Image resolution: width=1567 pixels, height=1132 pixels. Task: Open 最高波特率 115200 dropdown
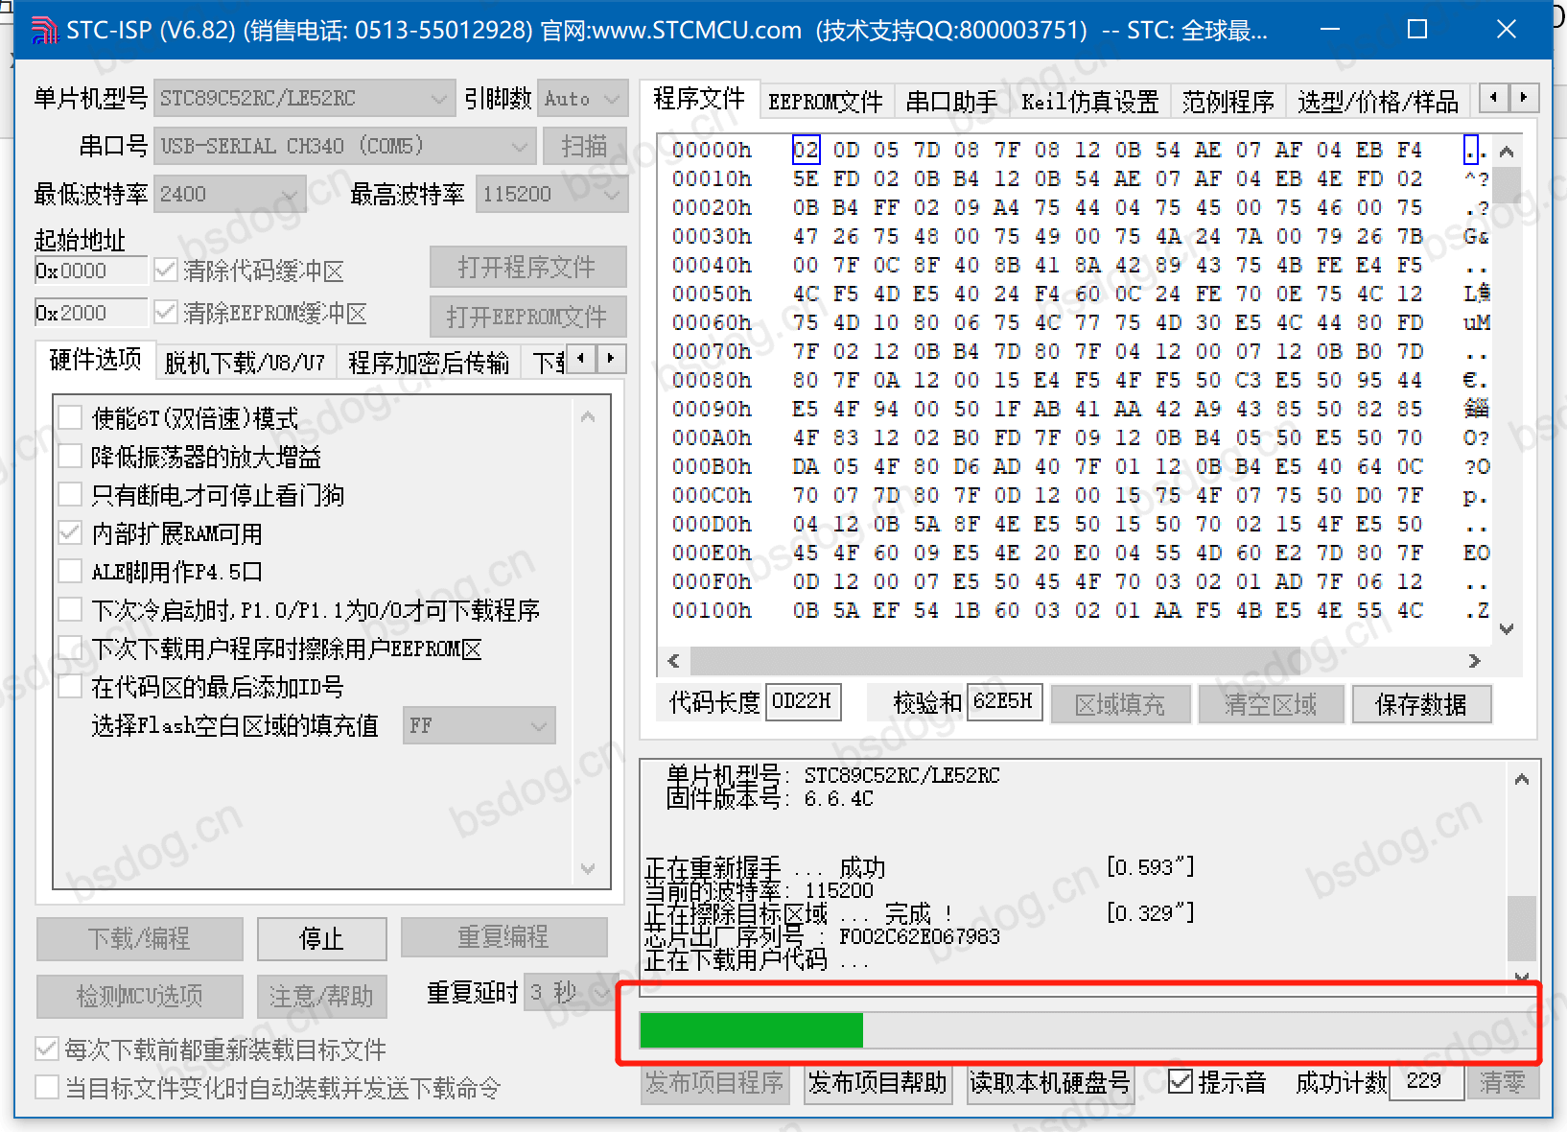[x=551, y=194]
